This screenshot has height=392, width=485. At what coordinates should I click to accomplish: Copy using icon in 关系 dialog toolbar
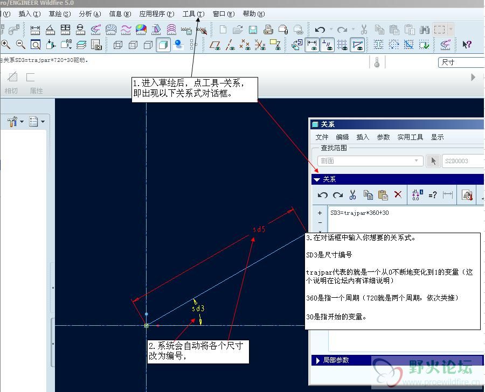(368, 195)
